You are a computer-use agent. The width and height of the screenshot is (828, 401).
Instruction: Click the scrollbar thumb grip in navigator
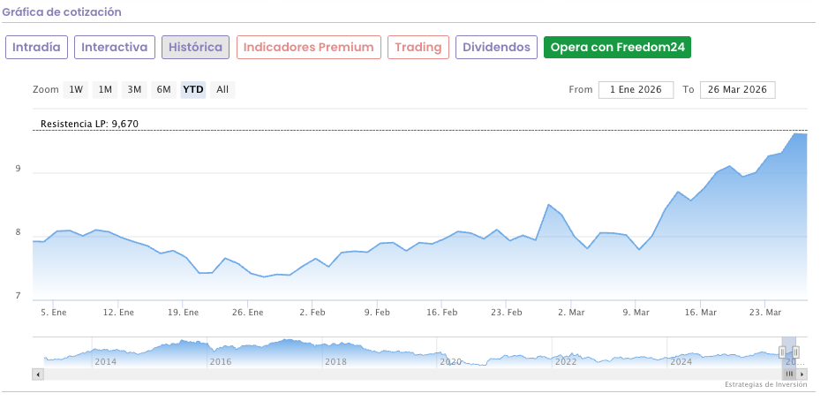click(789, 375)
